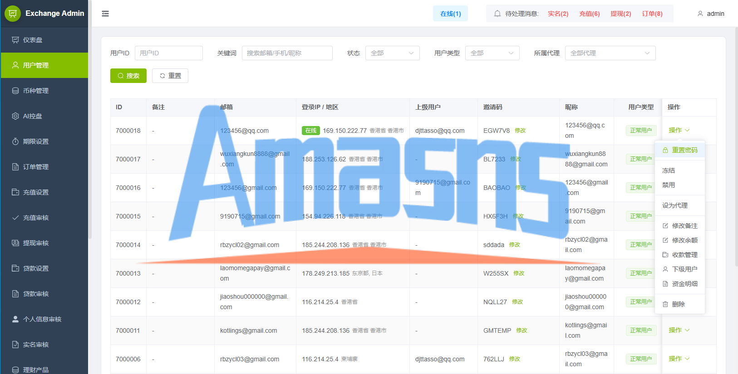Expand 操作 dropdown for user 7000011
Viewport: 738px width, 374px height.
tap(679, 330)
